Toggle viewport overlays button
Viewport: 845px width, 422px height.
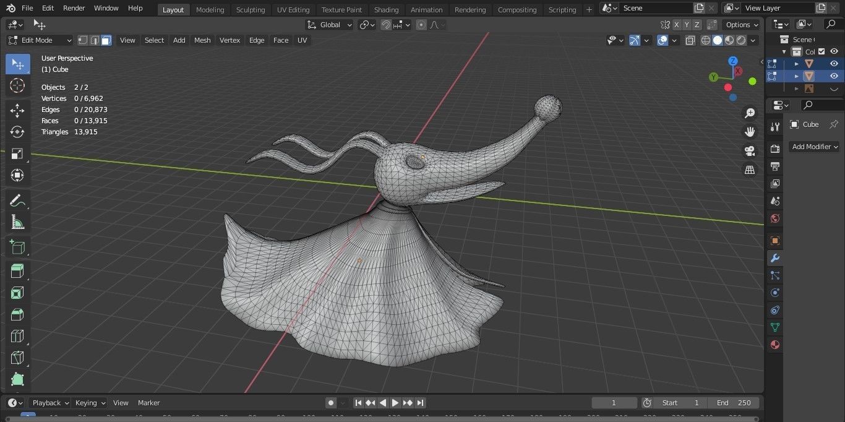point(663,40)
